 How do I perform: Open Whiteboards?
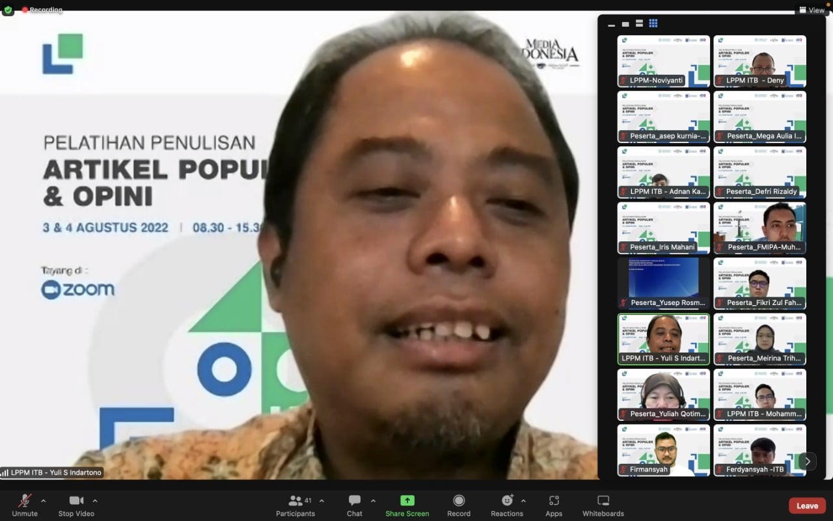coord(602,505)
